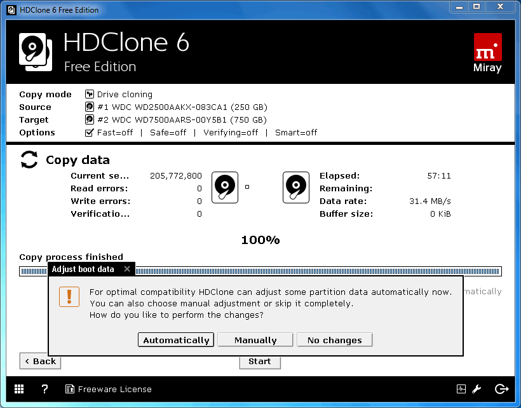Open the Freeware License link
This screenshot has width=521, height=408.
tap(114, 389)
